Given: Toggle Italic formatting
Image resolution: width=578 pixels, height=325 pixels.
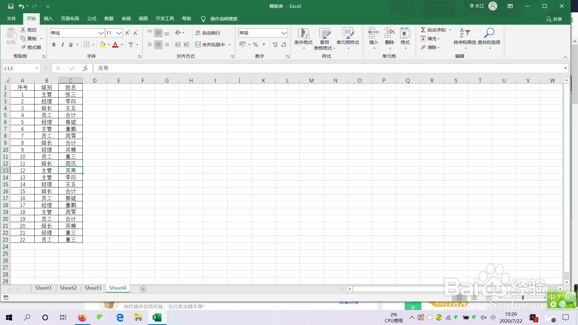Looking at the screenshot, I should (x=62, y=45).
